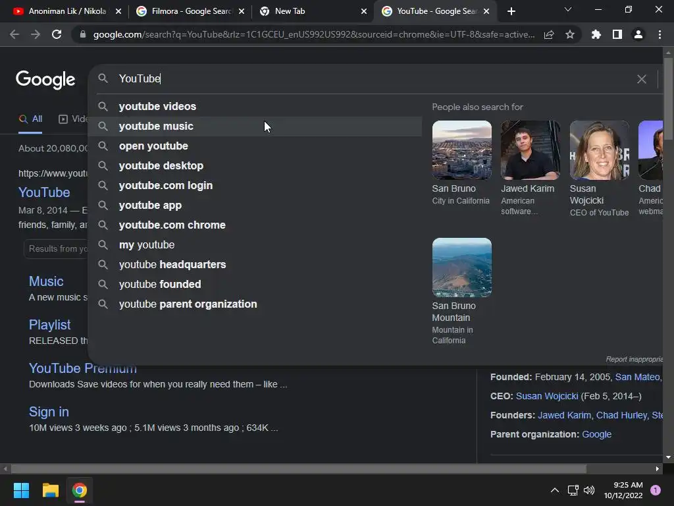Open clock showing 9:25 AM

(623, 490)
